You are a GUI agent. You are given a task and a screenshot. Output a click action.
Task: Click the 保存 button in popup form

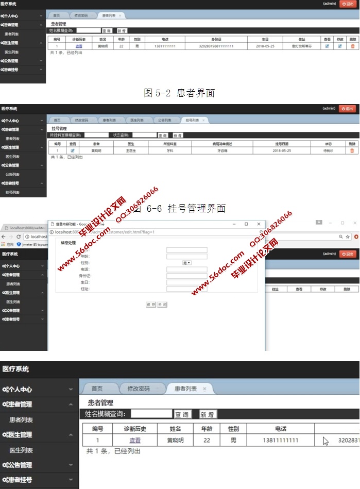coord(151,305)
